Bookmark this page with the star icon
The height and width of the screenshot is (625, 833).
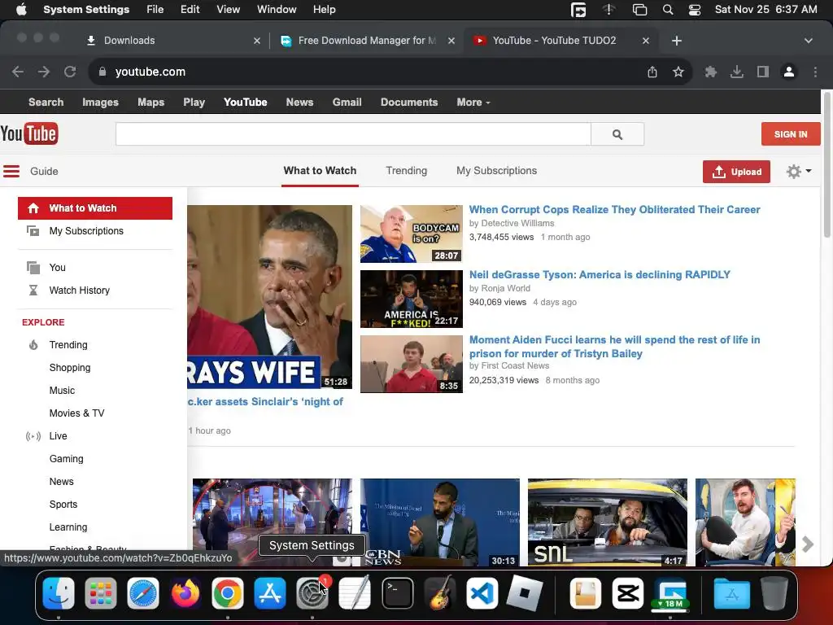point(678,72)
